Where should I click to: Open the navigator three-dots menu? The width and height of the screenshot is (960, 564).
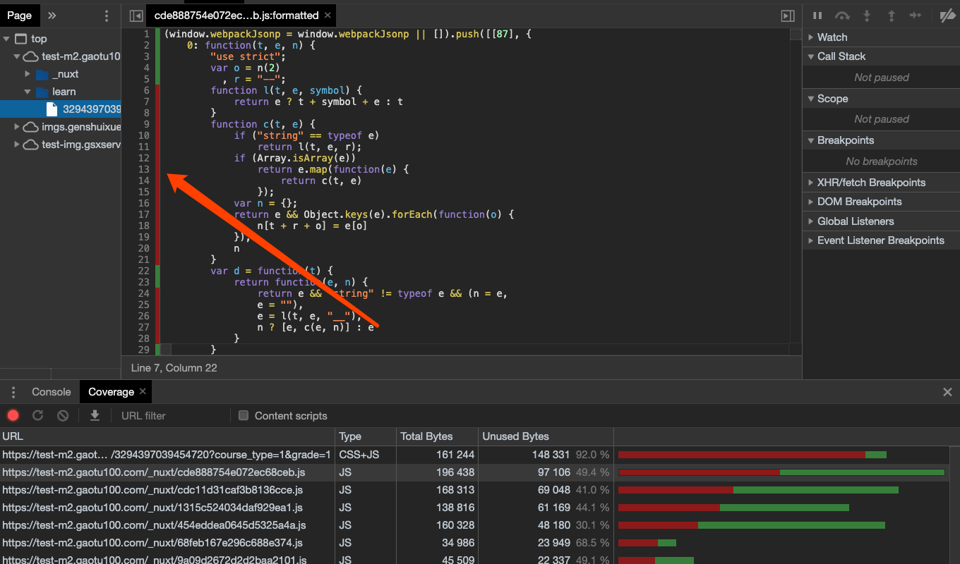tap(107, 16)
